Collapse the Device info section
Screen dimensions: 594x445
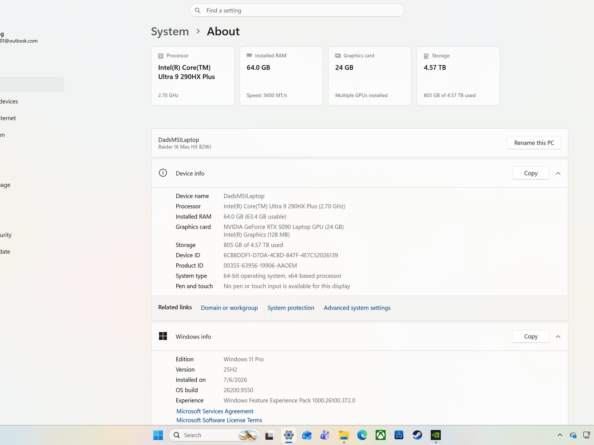pos(558,173)
